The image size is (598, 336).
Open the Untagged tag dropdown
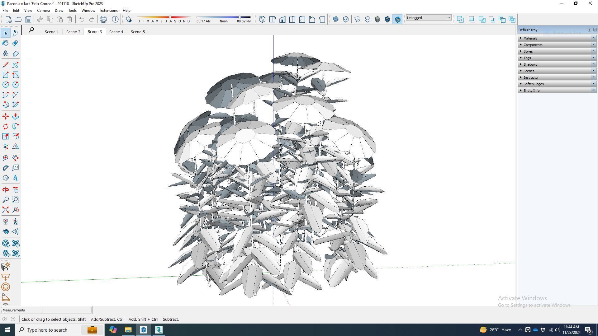tap(428, 18)
